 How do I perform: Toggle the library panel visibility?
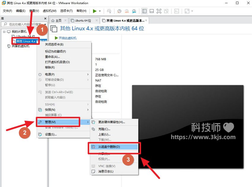[144, 11]
